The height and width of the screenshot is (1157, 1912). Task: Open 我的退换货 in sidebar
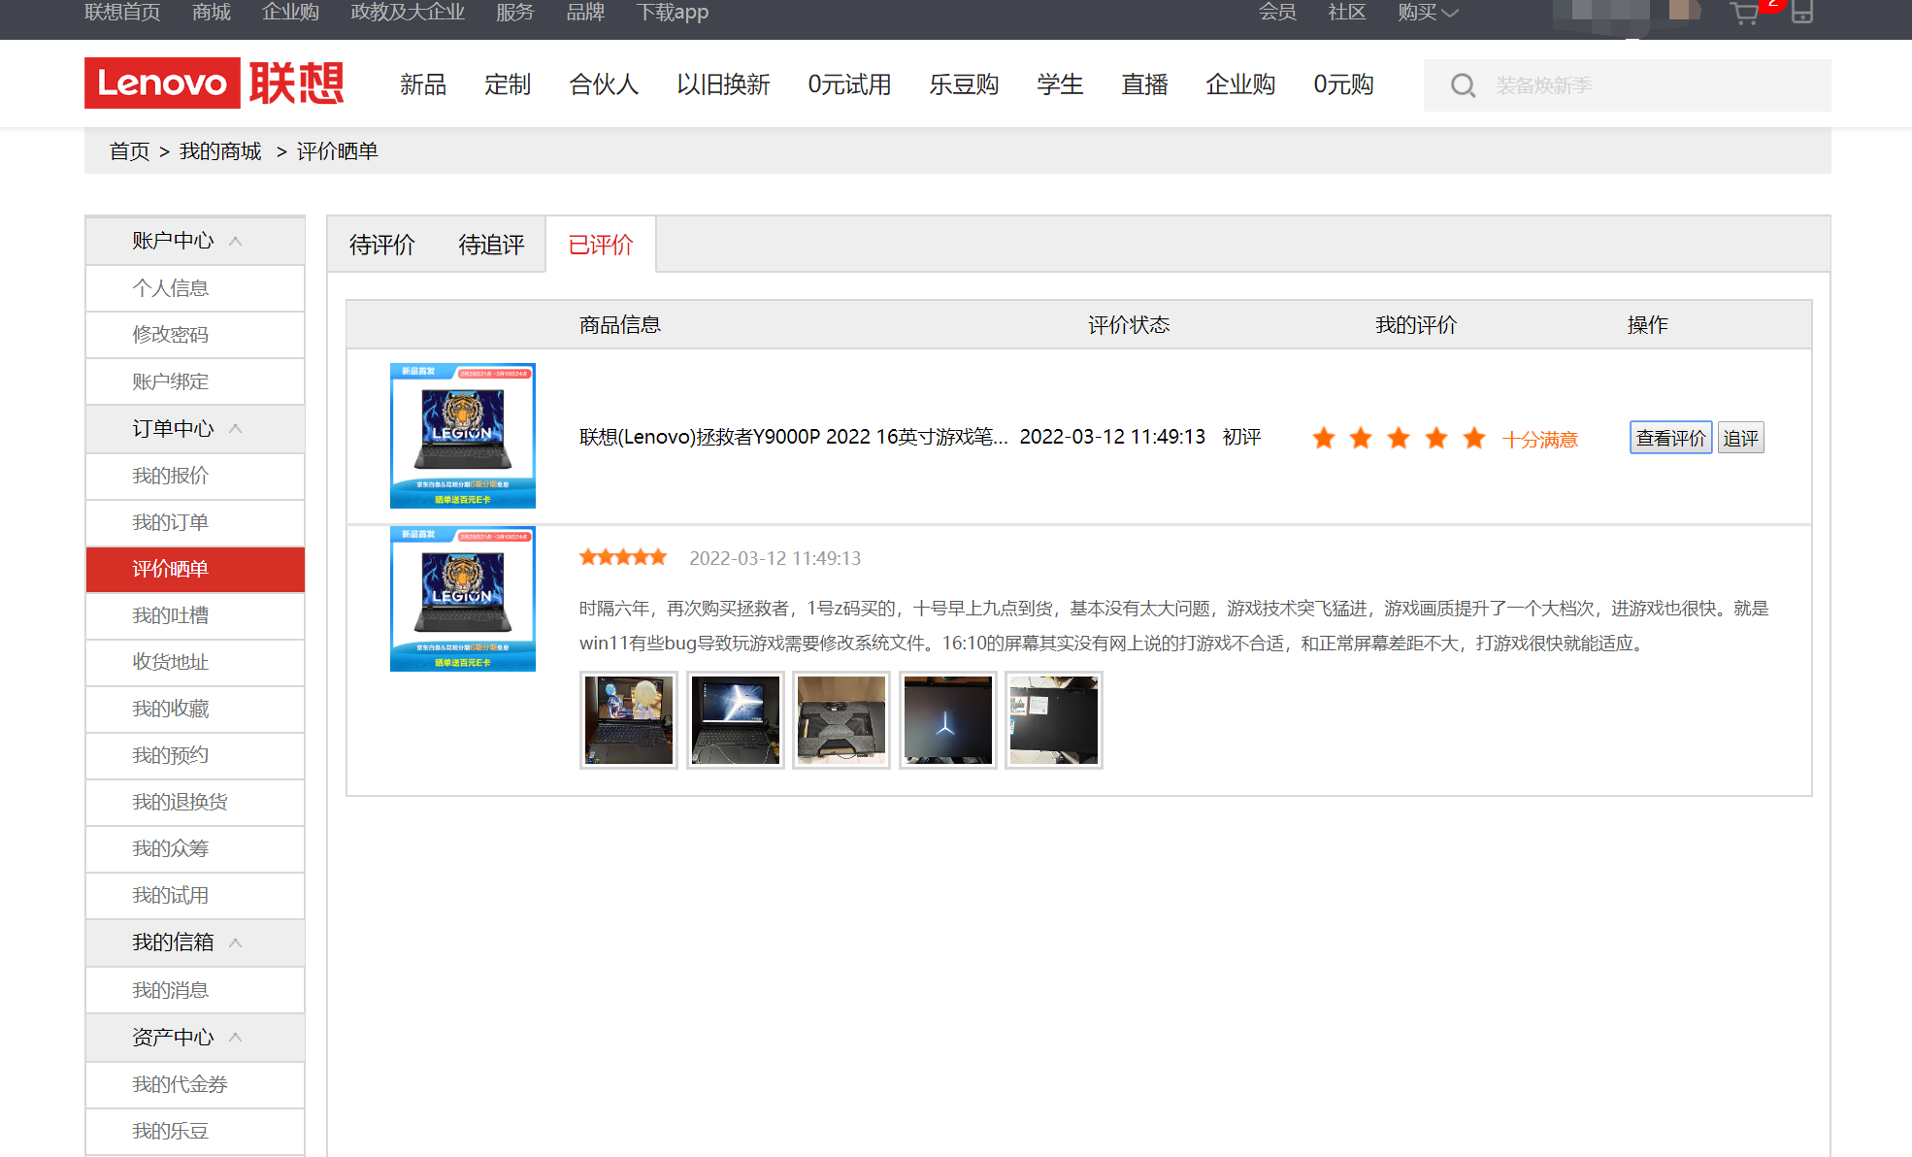tap(195, 802)
